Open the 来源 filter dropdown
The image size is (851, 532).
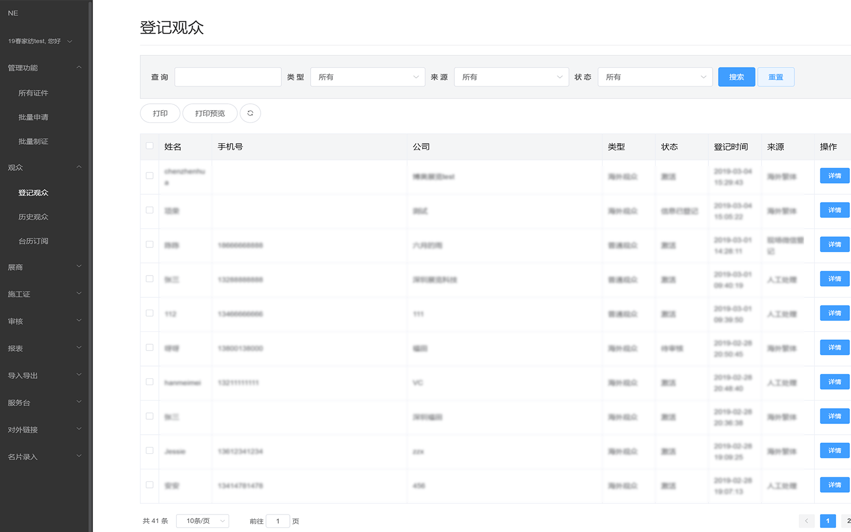tap(511, 77)
